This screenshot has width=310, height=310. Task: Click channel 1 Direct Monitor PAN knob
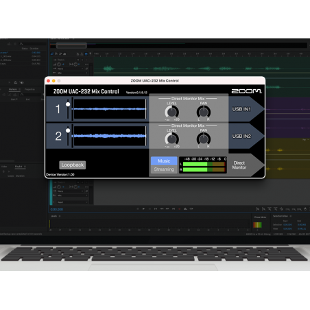(204, 112)
